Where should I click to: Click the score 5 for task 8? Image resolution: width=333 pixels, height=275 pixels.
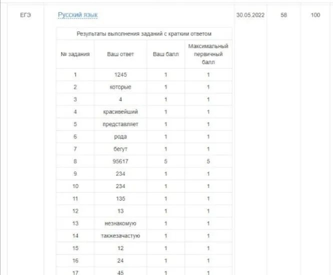(x=166, y=161)
